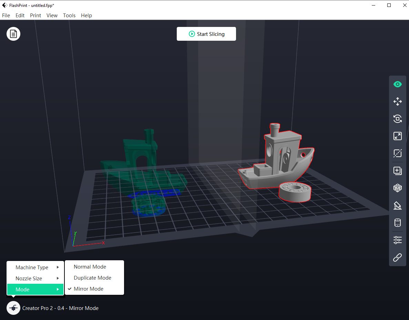Open the model list document icon
Screen dimensions: 409x320
[13, 34]
